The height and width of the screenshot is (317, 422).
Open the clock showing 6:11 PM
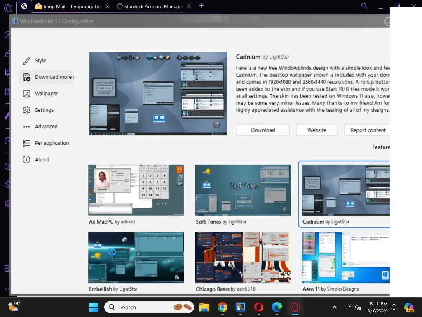pos(378,307)
